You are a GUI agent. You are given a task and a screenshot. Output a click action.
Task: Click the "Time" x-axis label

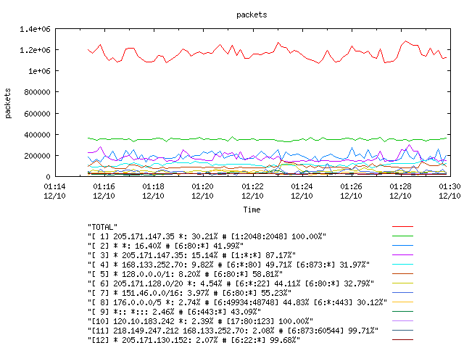click(252, 210)
